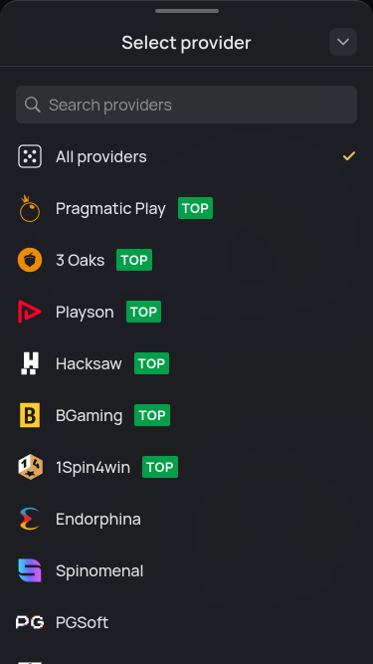Click the 3 Oaks acorn icon
The width and height of the screenshot is (373, 664).
[x=30, y=260]
